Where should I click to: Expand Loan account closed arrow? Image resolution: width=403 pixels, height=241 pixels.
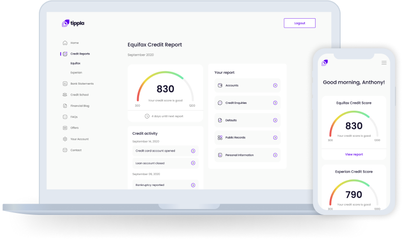click(x=193, y=163)
